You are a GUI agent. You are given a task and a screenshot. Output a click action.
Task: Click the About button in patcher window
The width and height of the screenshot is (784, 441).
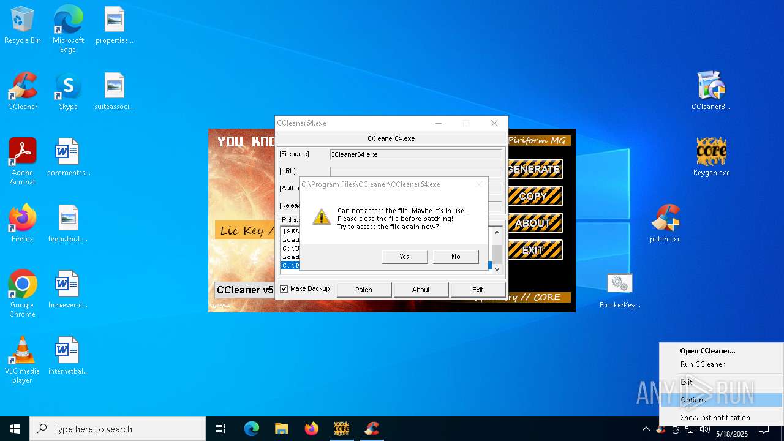421,290
